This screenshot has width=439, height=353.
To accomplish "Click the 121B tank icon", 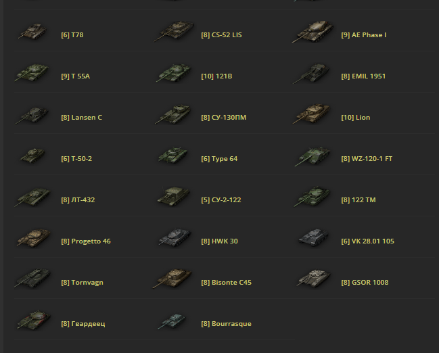I will coord(174,73).
